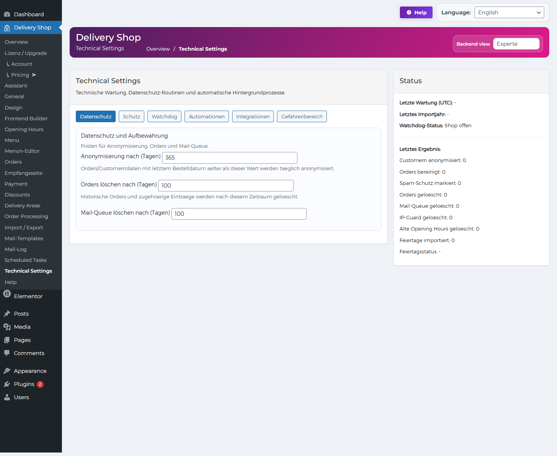Click the Posts pin icon

pos(7,314)
